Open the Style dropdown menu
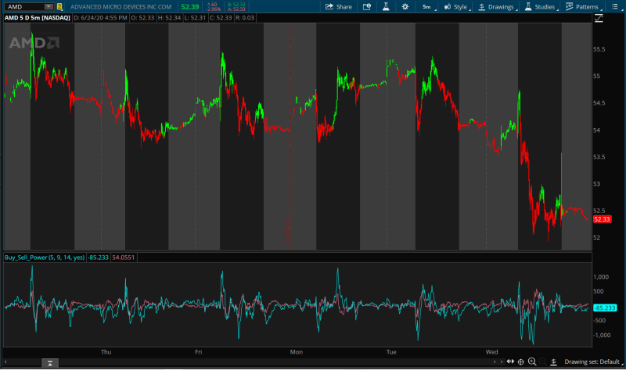This screenshot has height=370, width=626. 457,7
